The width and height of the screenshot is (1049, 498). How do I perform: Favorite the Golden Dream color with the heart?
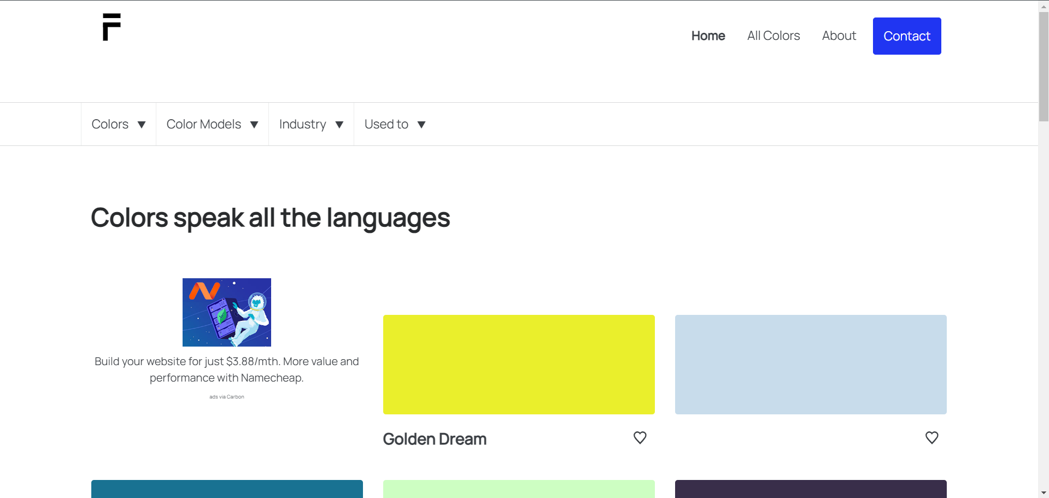click(x=640, y=438)
